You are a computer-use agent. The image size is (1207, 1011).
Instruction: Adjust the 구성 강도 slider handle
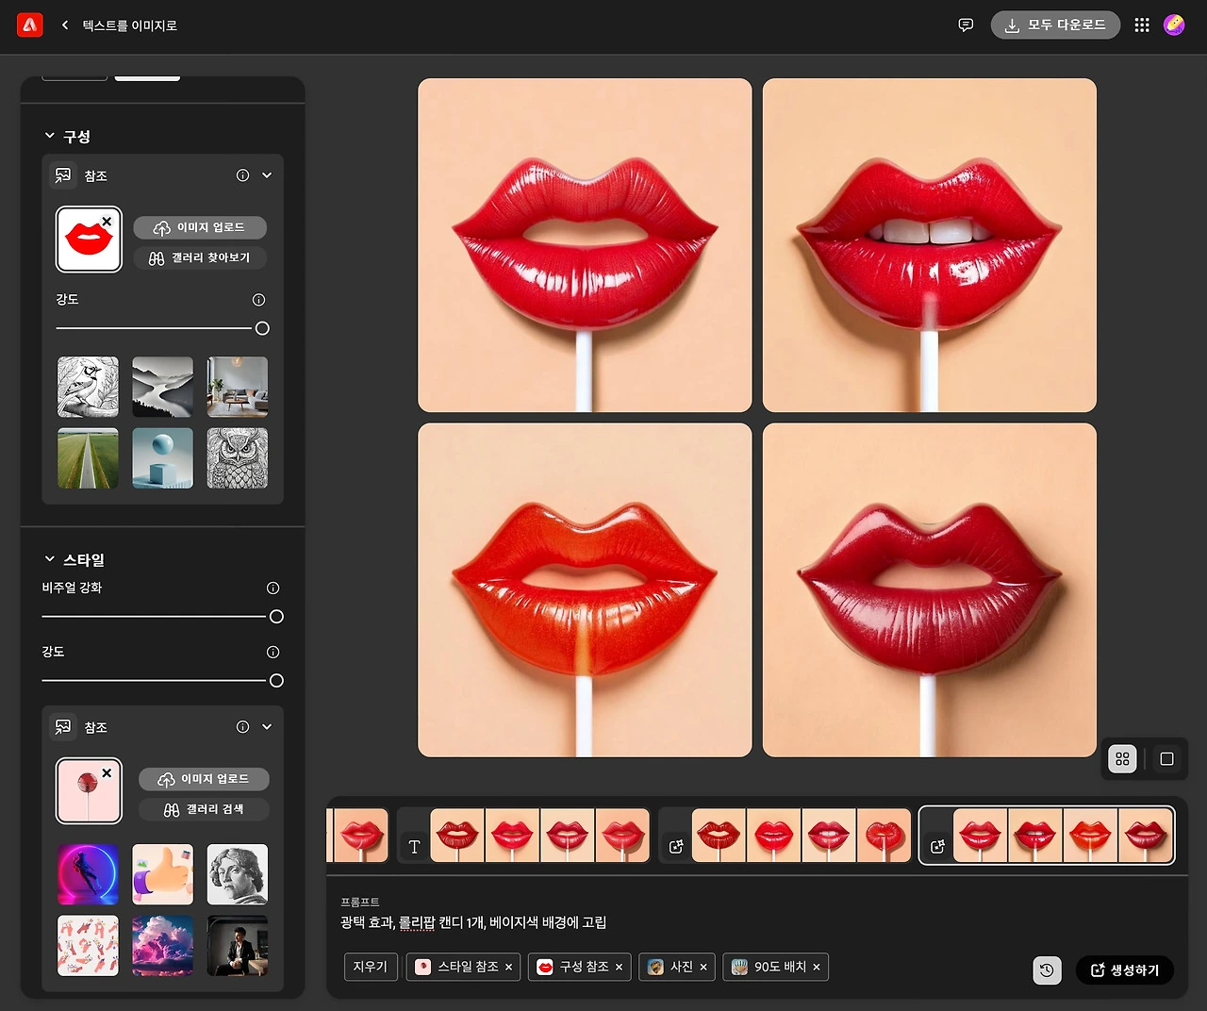pyautogui.click(x=262, y=328)
